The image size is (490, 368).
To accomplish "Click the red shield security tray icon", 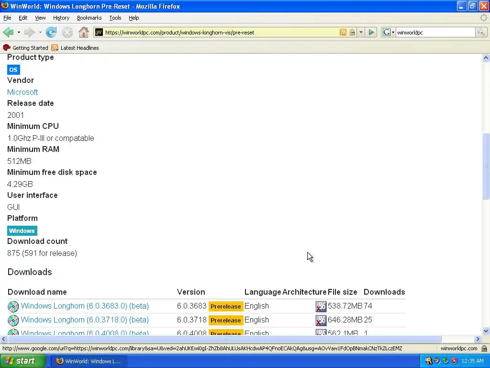I will click(455, 361).
